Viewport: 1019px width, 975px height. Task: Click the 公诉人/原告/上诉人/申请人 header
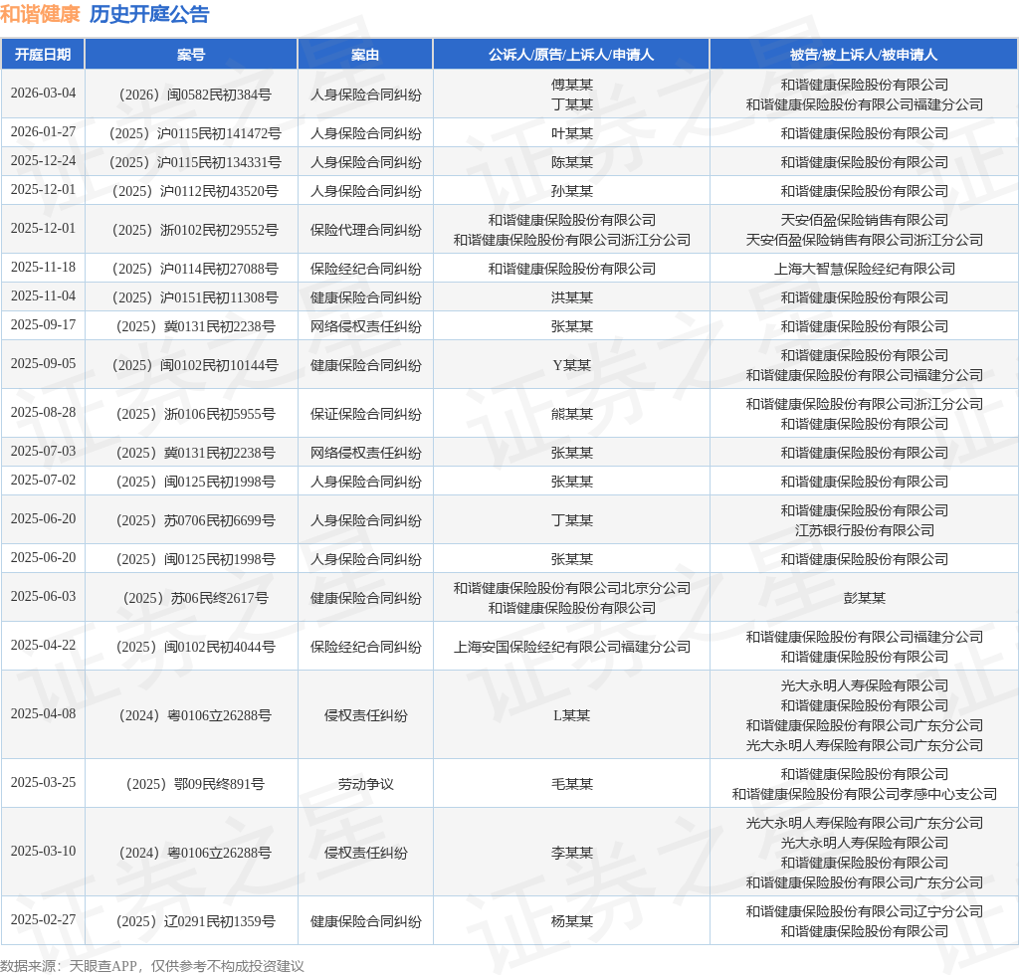(x=571, y=55)
